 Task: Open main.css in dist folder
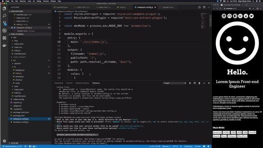[x=18, y=47]
